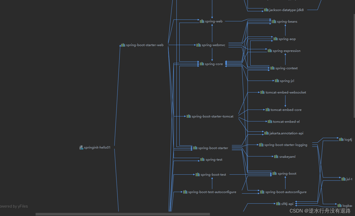Click the spring-jcl library icon
The width and height of the screenshot is (355, 216).
click(277, 81)
